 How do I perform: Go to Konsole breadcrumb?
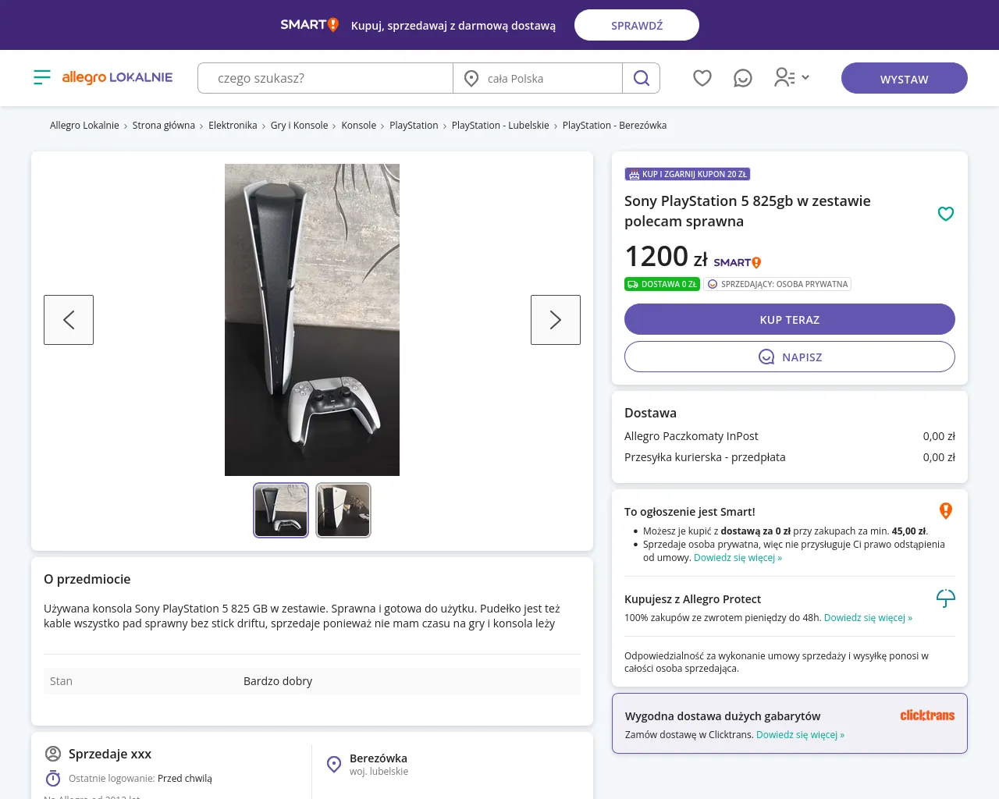click(359, 126)
